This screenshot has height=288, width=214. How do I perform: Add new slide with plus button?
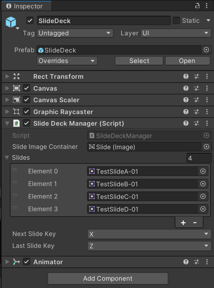click(x=183, y=223)
